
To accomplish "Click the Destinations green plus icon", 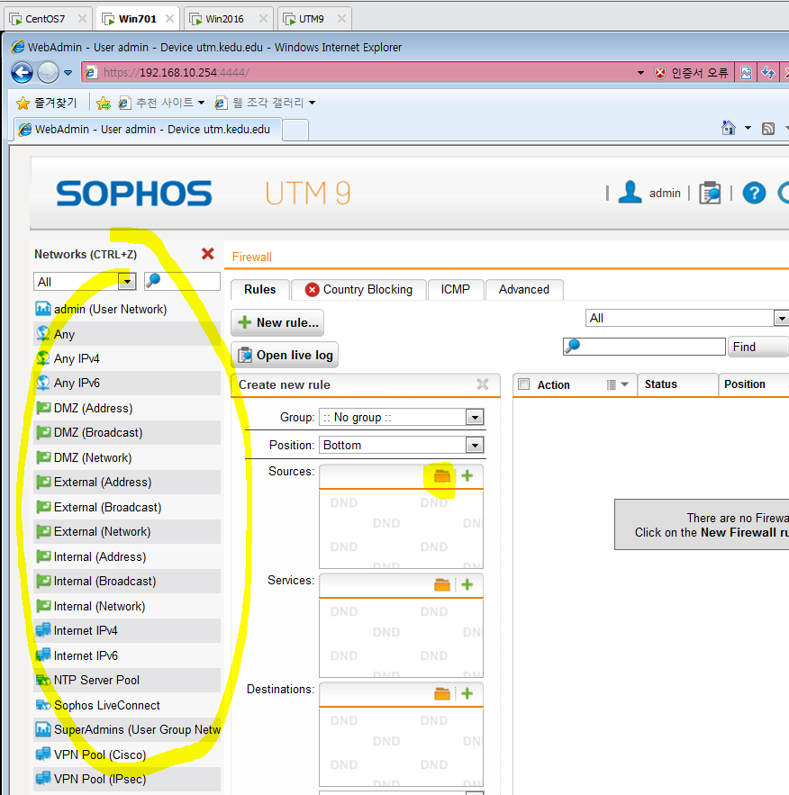I will pyautogui.click(x=467, y=693).
